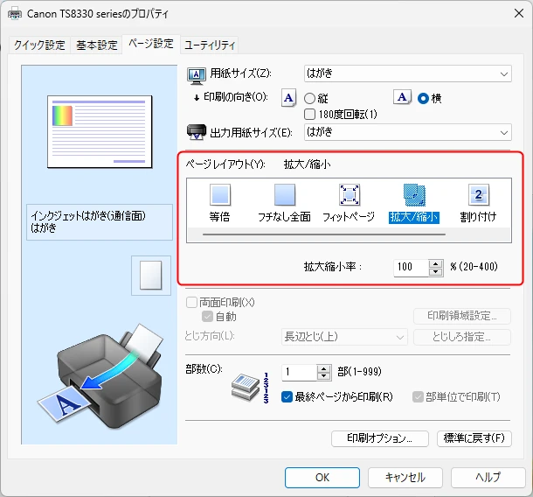Click the stacked pages copies icon
Screen dimensions: 533x497
point(246,387)
